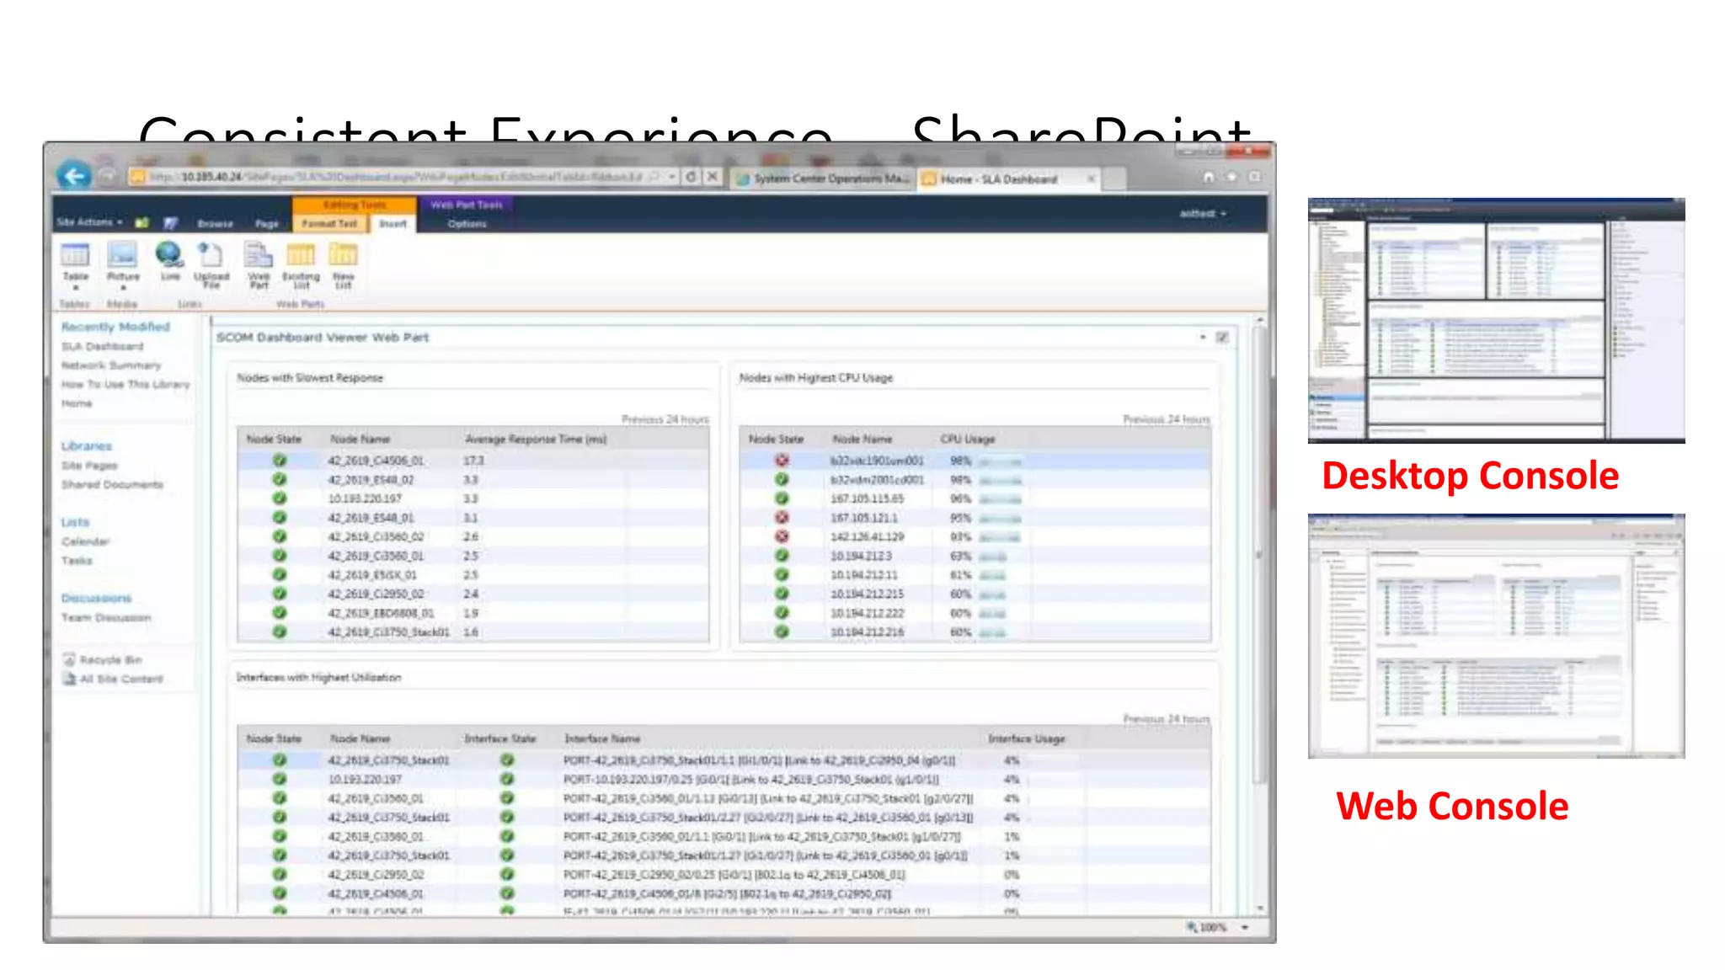Viewport: 1725px width, 970px height.
Task: Click CPU usage bar for 167.105.115.65
Action: point(1000,499)
